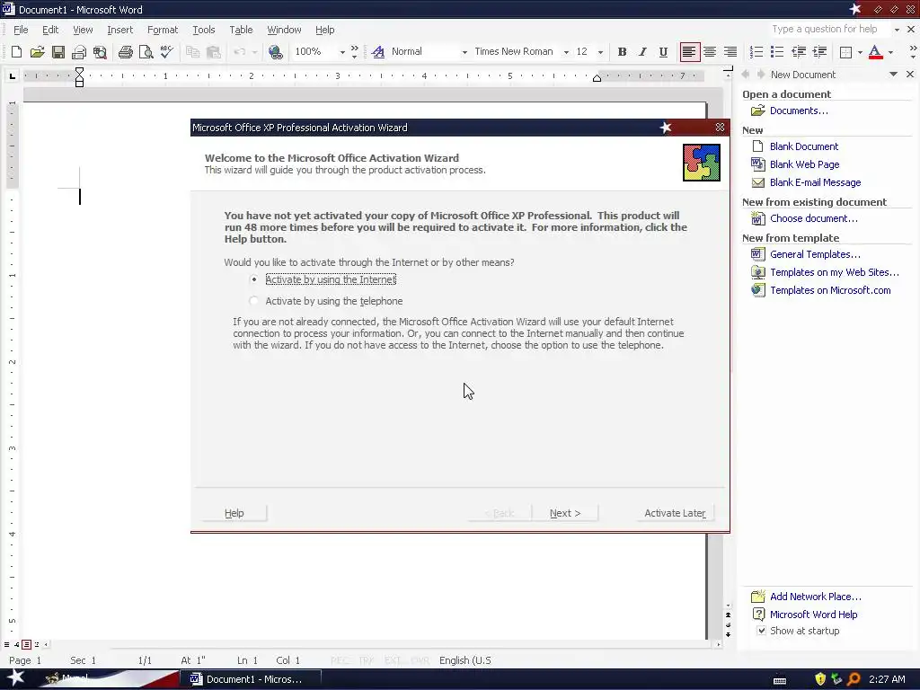Open the Format menu
920x690 pixels.
coord(163,30)
